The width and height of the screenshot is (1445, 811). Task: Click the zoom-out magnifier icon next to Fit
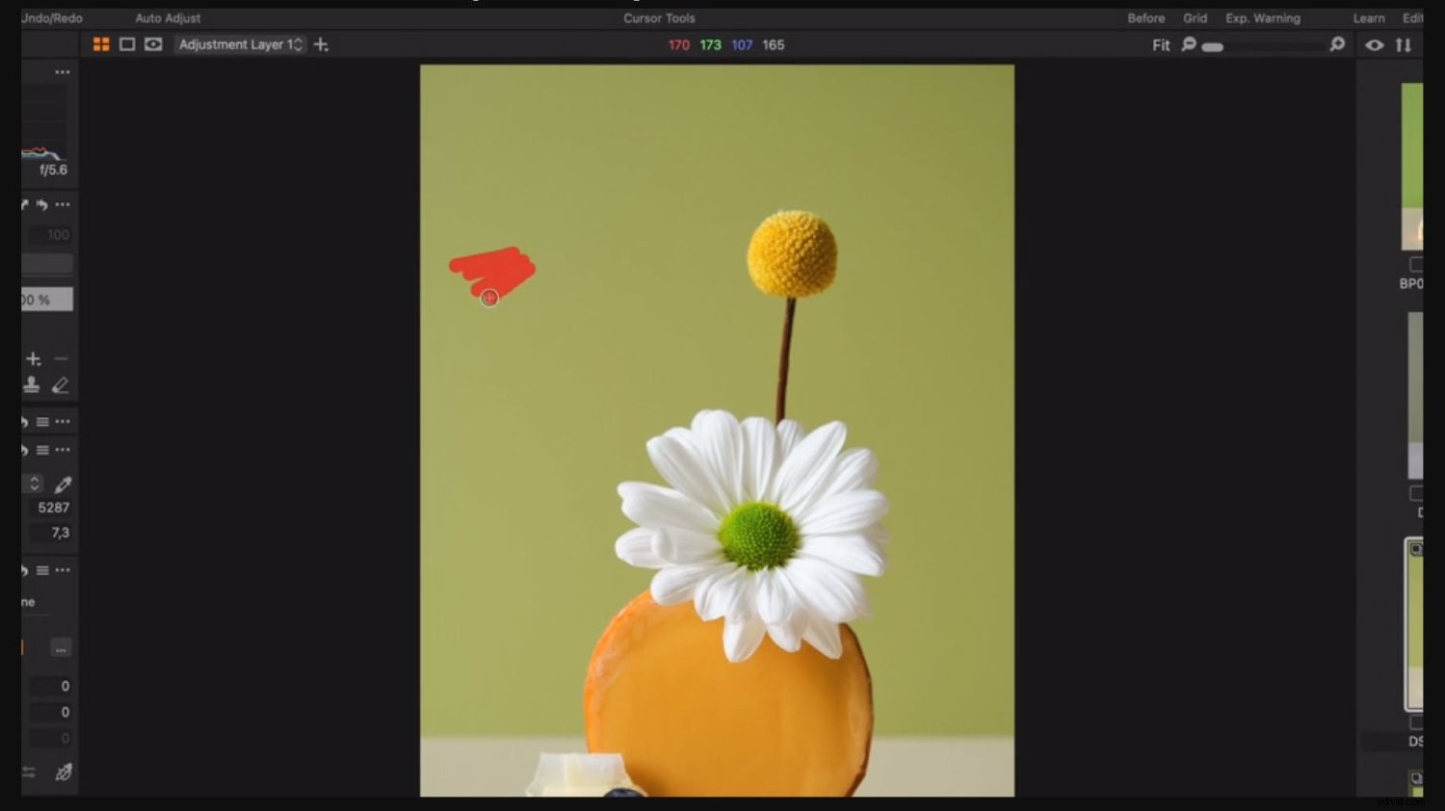1189,44
